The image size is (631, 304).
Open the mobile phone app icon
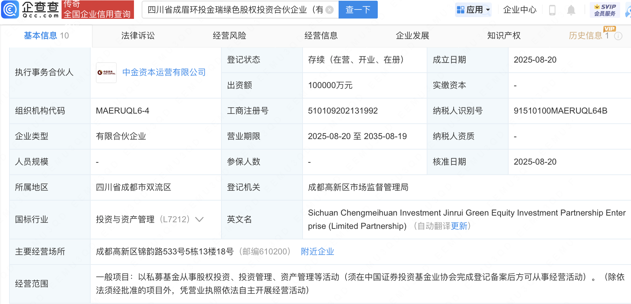click(552, 10)
